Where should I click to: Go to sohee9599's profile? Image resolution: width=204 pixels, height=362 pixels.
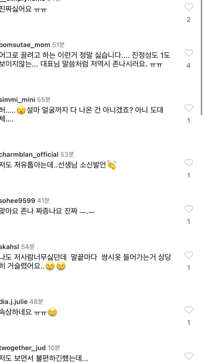[x=17, y=201]
